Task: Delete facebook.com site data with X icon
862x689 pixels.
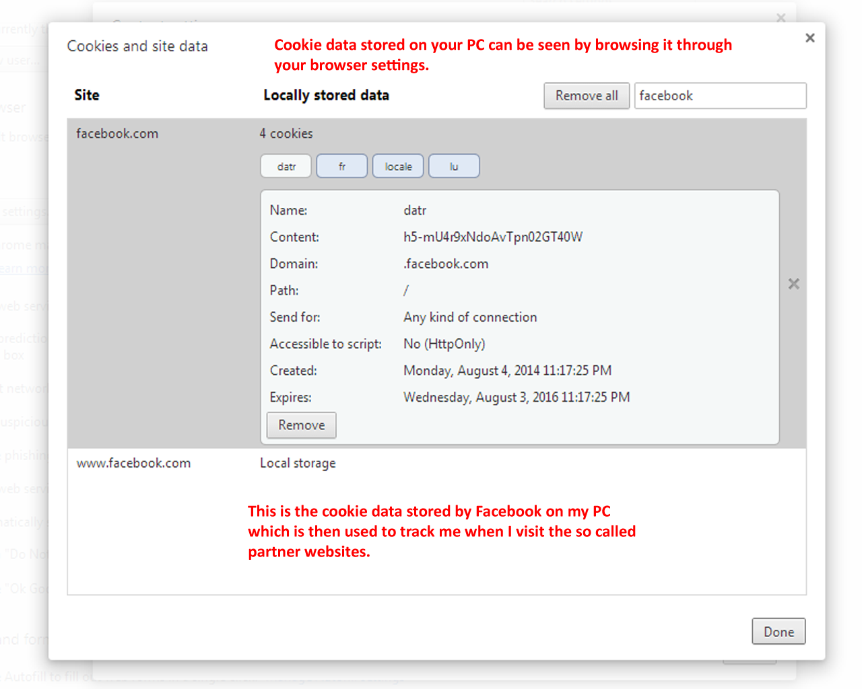Action: pos(794,284)
